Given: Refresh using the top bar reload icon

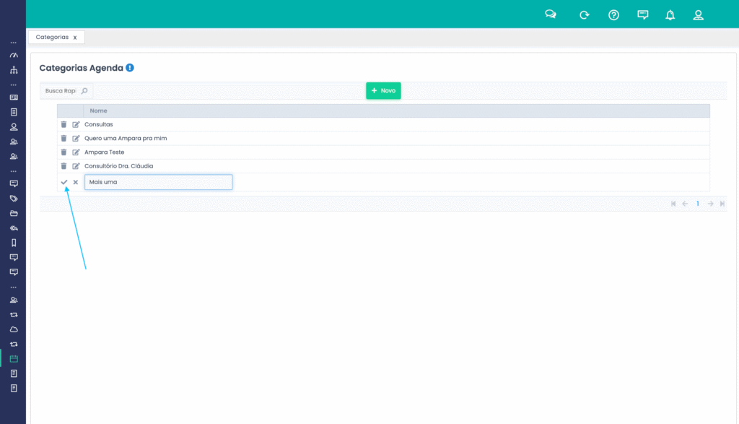Looking at the screenshot, I should [585, 15].
